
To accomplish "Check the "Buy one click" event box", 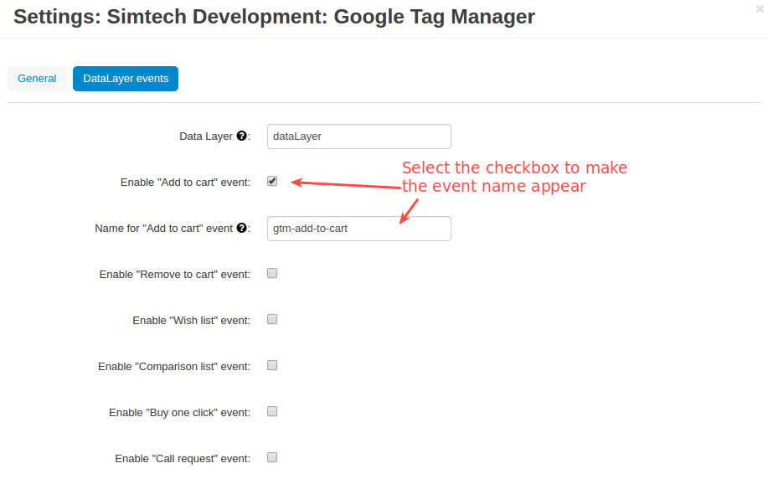I will (272, 411).
